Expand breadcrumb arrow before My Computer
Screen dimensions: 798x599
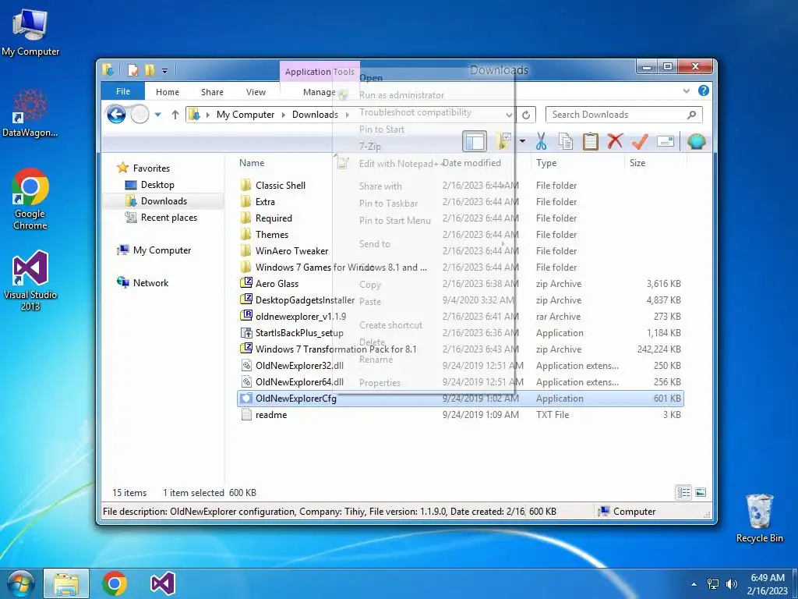click(x=207, y=115)
